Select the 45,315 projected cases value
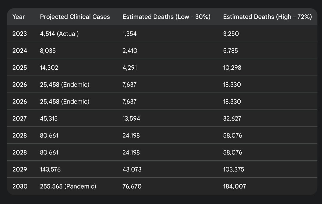 49,118
